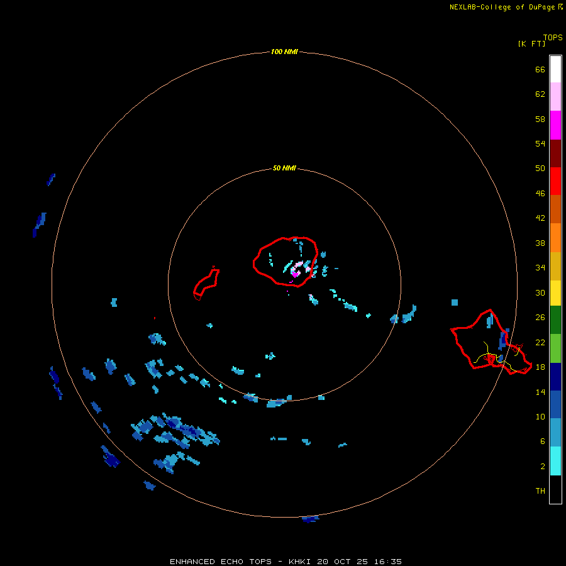Select the magenta 58 kft legend swatch
The width and height of the screenshot is (566, 566).
point(555,125)
